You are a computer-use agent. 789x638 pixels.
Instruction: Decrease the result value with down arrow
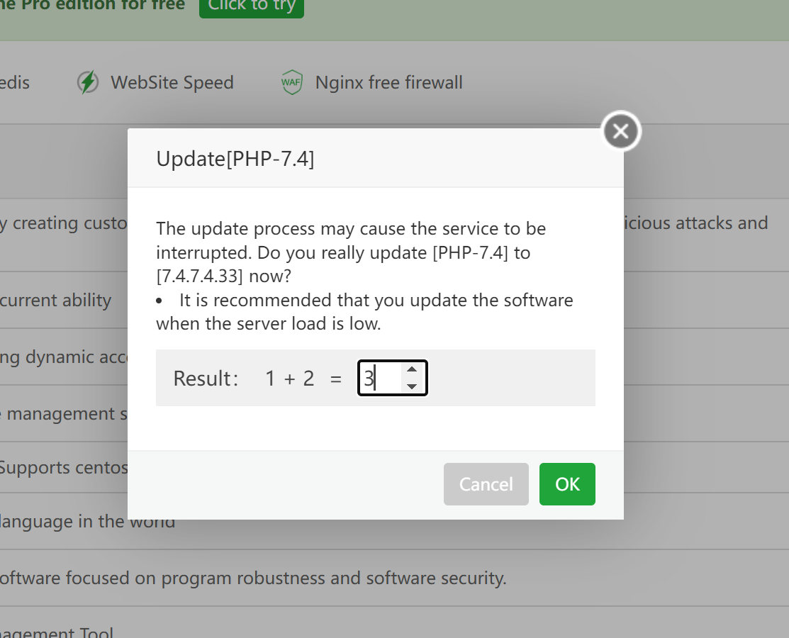coord(412,387)
